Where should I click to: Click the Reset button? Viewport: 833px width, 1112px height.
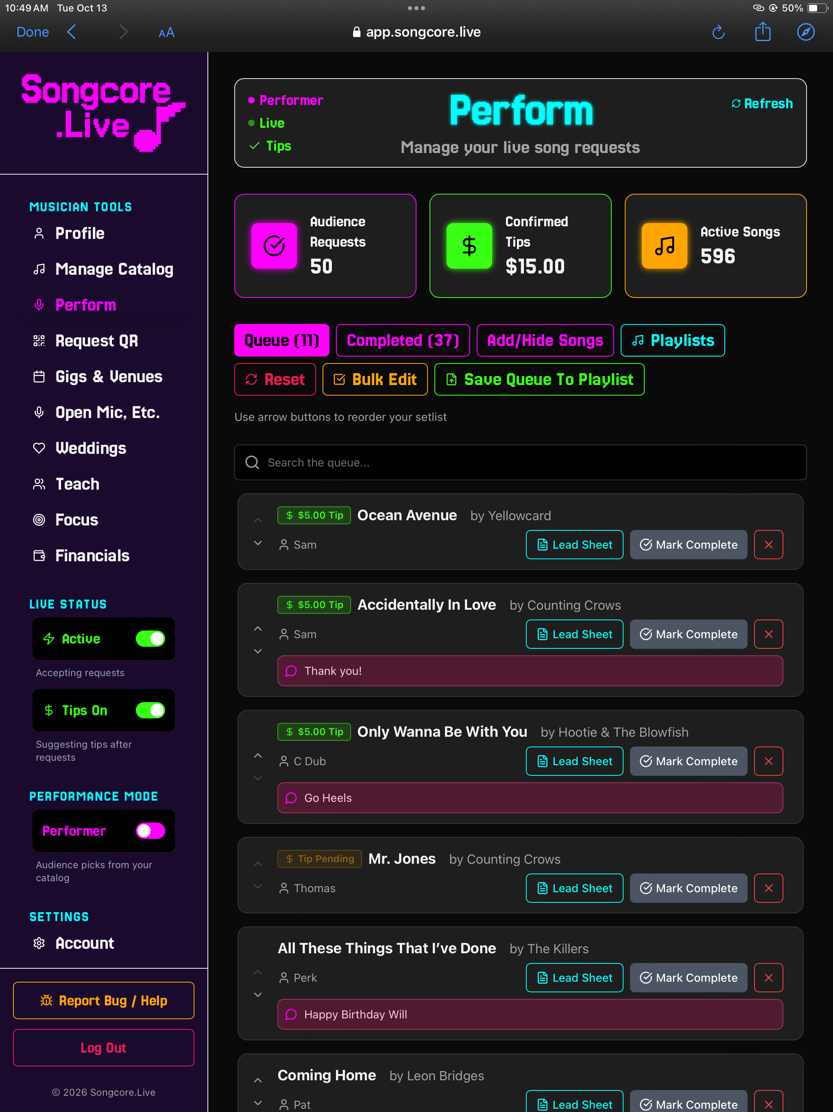click(275, 379)
